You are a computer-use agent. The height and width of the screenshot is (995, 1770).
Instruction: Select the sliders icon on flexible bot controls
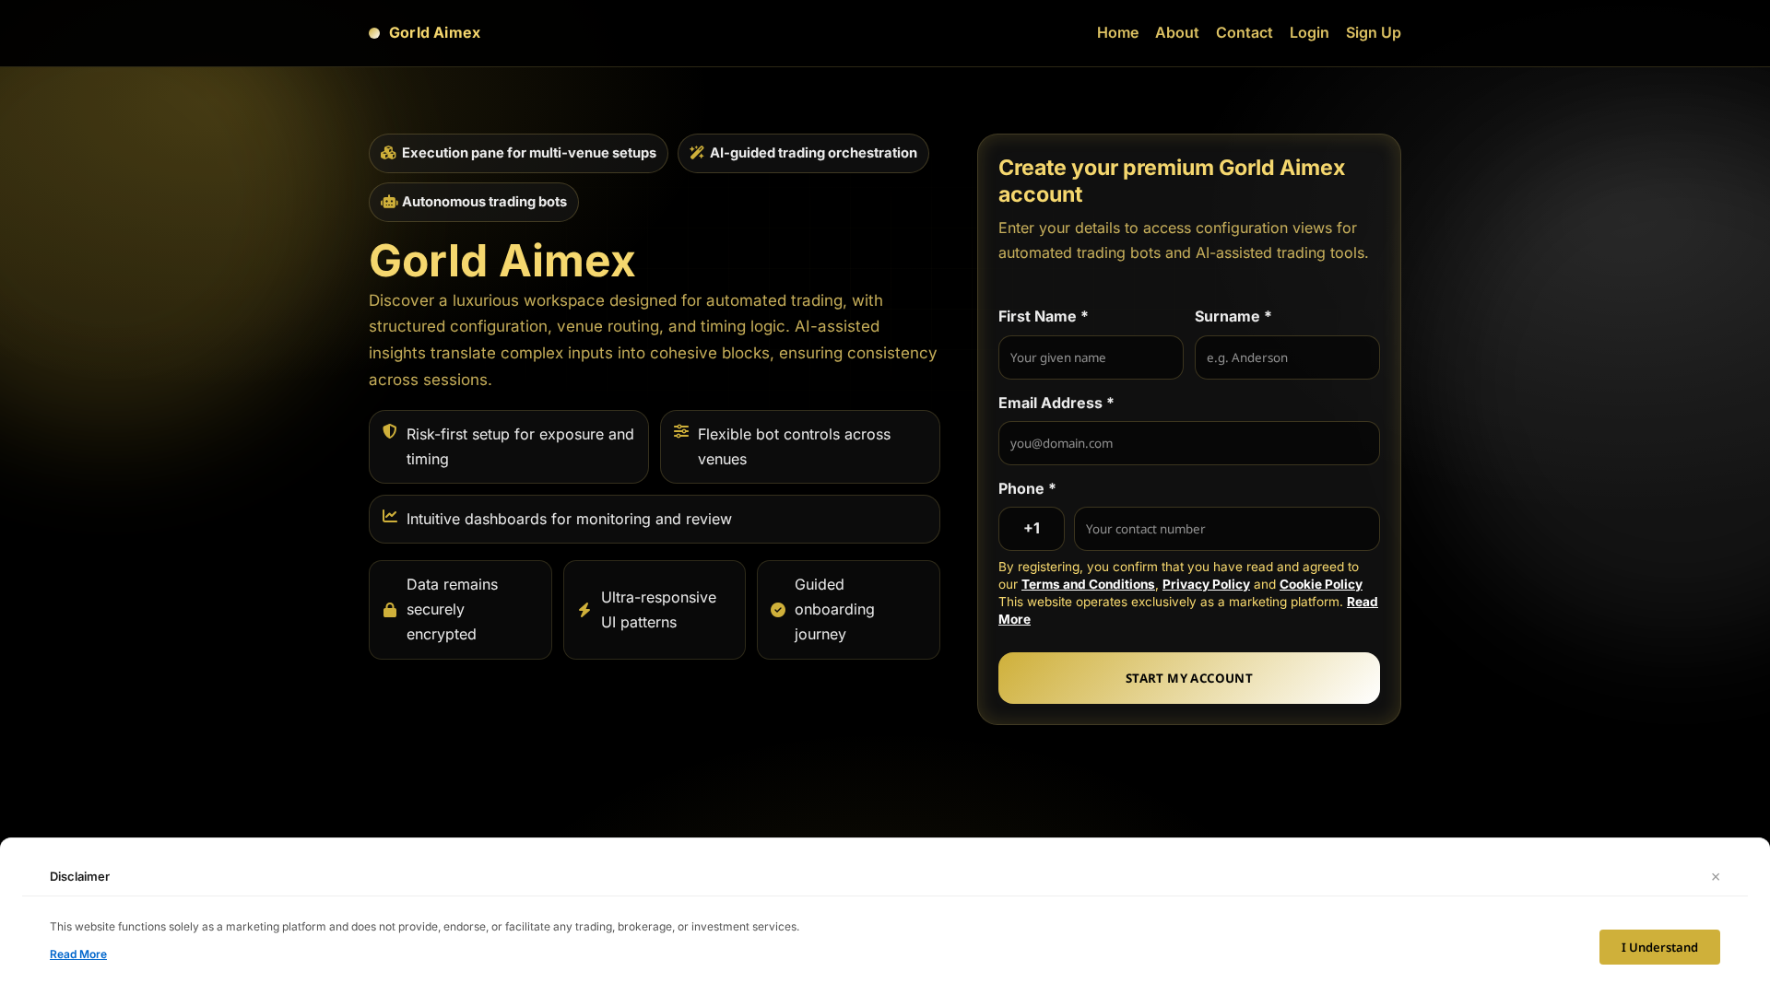pyautogui.click(x=681, y=432)
